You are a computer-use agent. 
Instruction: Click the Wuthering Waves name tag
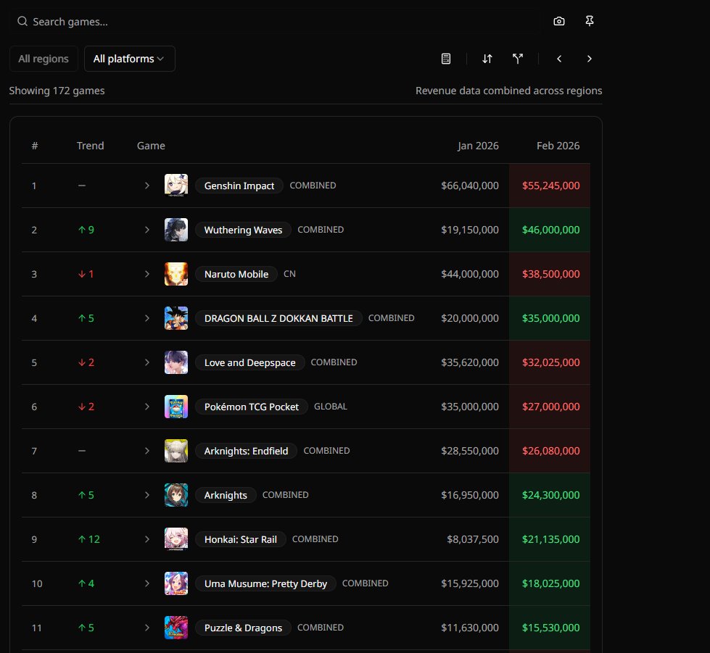[x=243, y=230]
